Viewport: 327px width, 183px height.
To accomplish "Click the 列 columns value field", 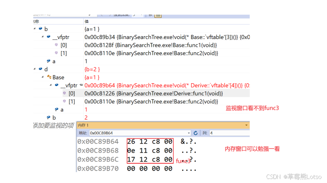I will click(230, 133).
